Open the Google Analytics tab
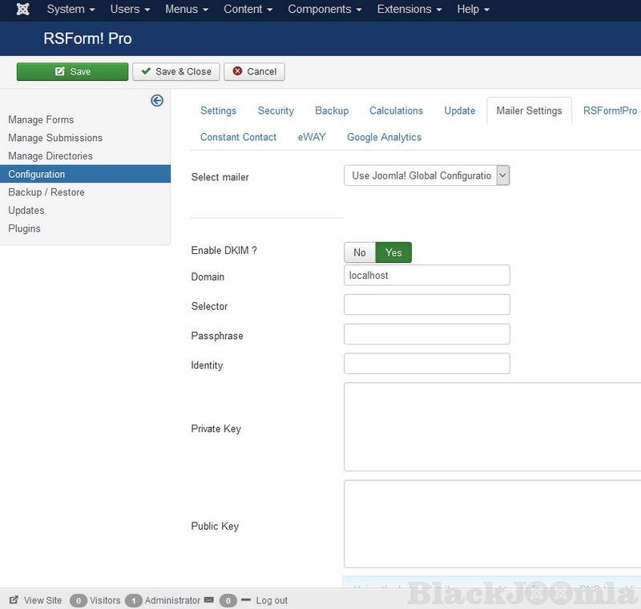 [384, 137]
